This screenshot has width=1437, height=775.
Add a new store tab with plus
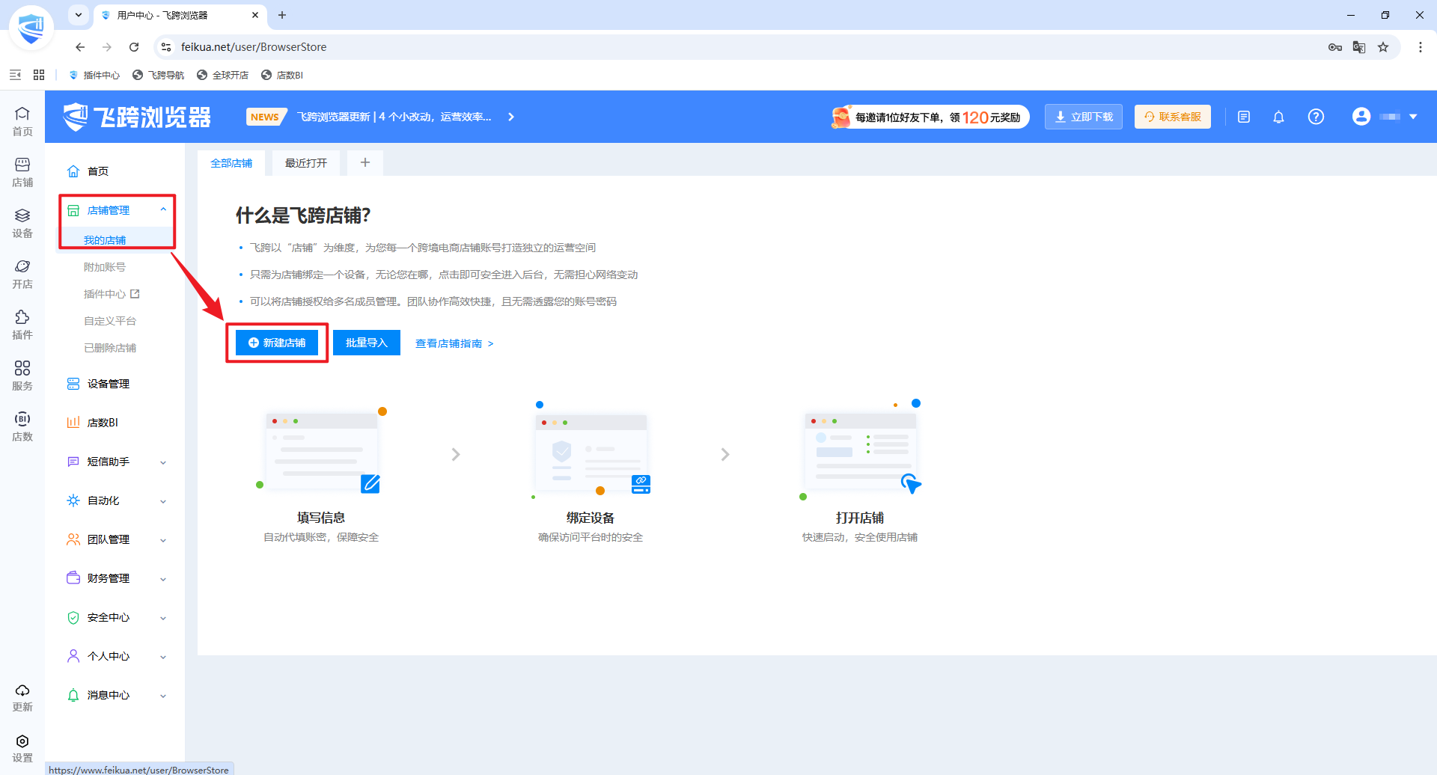point(365,163)
